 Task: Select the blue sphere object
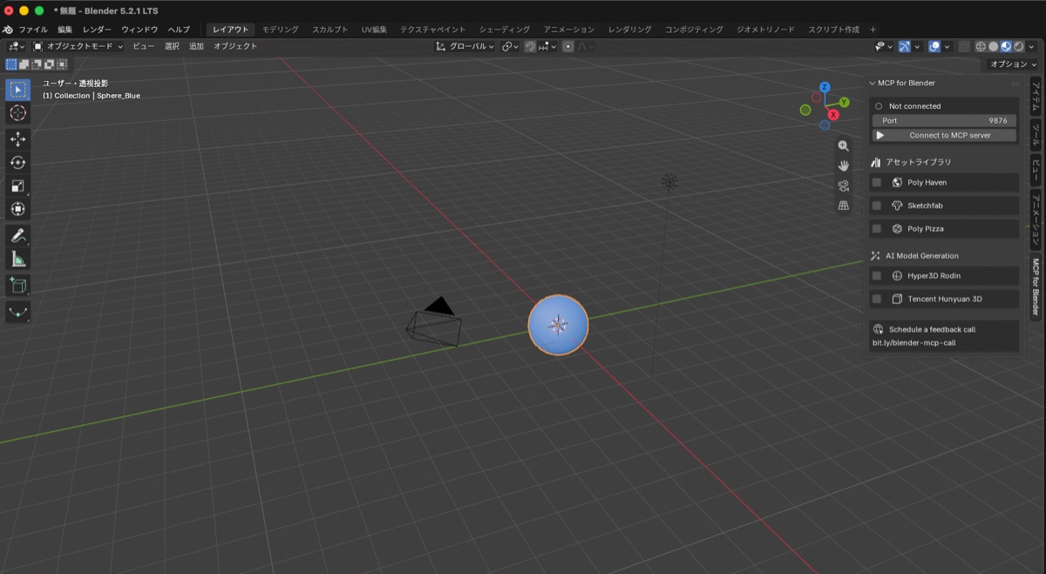[x=558, y=324]
